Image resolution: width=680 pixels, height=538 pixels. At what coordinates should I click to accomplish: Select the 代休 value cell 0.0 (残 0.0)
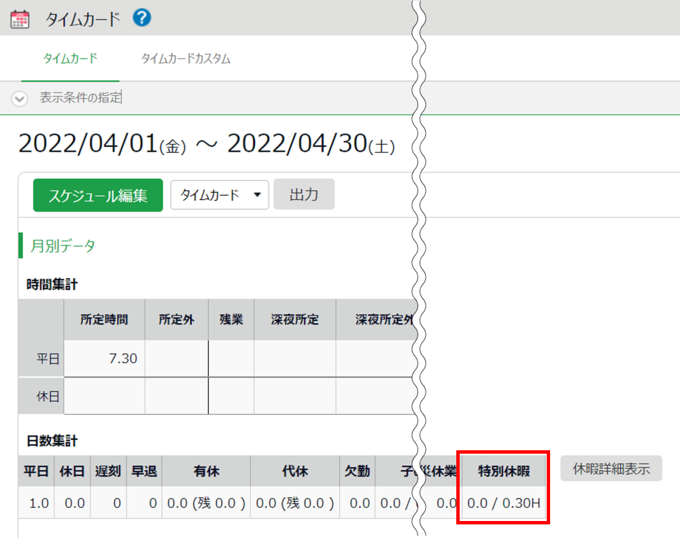tap(295, 504)
